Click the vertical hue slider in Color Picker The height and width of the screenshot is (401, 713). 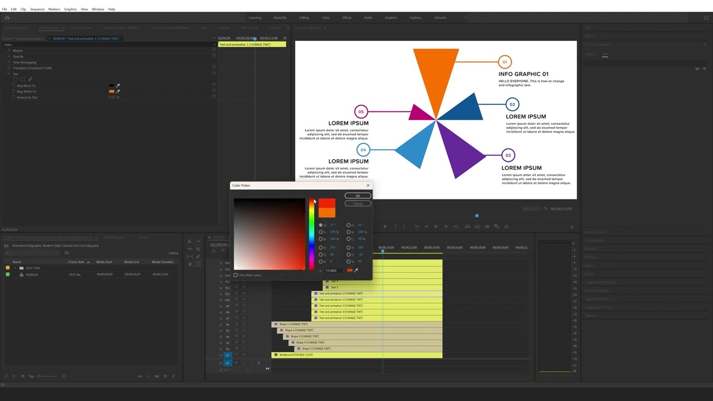pos(311,234)
